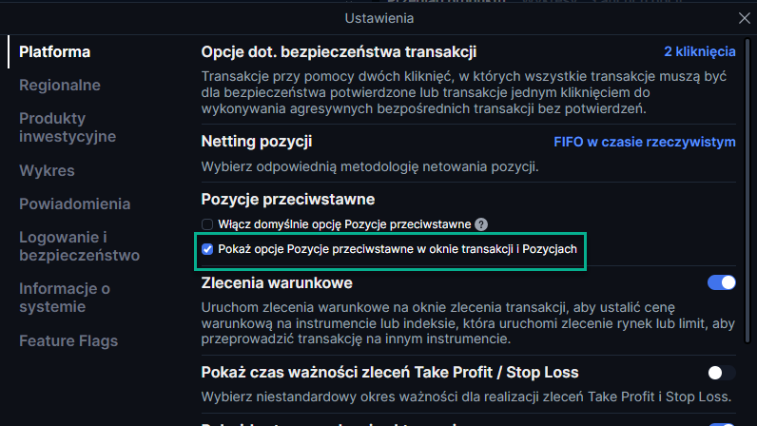Toggle the partially visible bottom switch
Image resolution: width=757 pixels, height=426 pixels.
721,424
